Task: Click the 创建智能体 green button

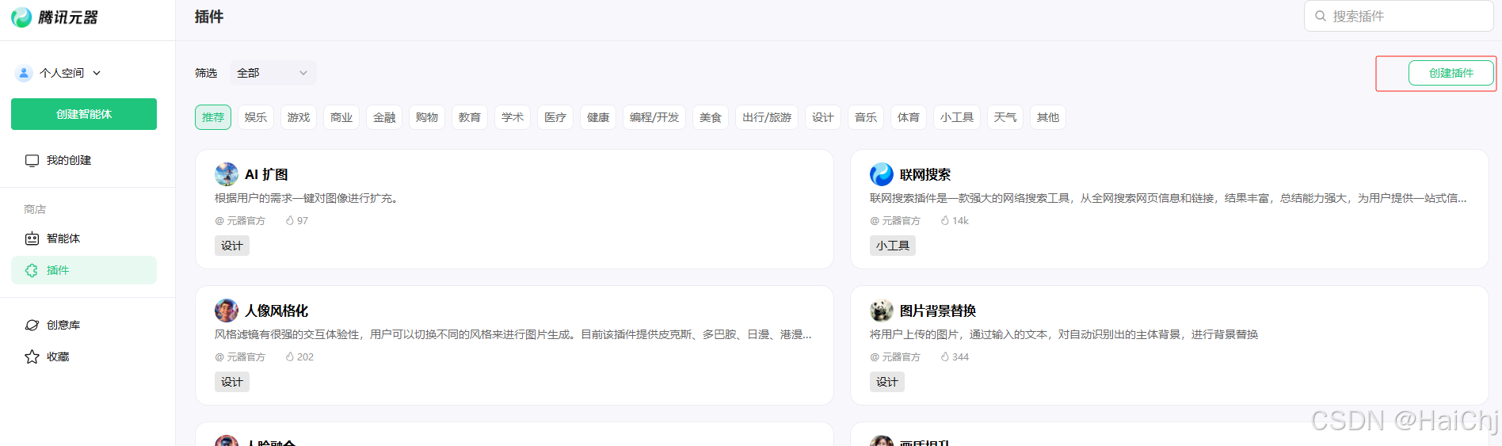Action: 84,114
